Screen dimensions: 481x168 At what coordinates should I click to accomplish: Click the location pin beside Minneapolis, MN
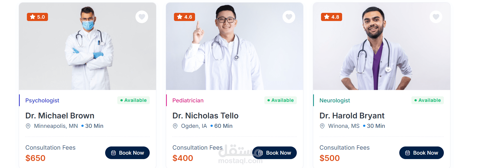28,126
